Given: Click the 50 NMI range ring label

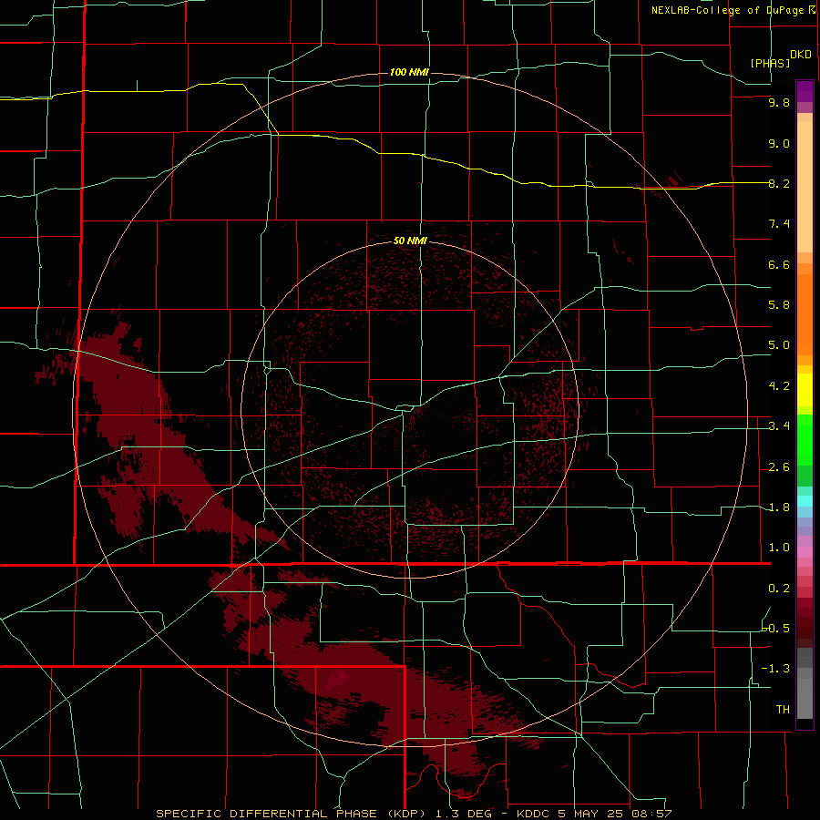Looking at the screenshot, I should [410, 241].
